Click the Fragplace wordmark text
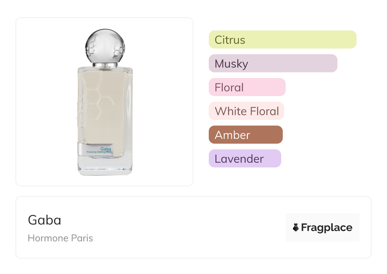The width and height of the screenshot is (387, 274). pos(327,227)
